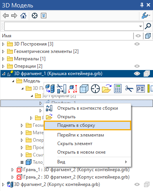153x191 pixels.
Task: Click the P= parameters toolbar icon
Action: point(141,89)
